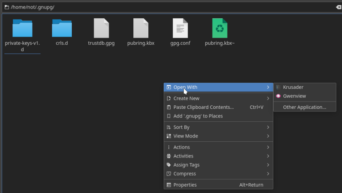Viewport: 342px width, 193px height.
Task: Select the pubring.kbx file icon
Action: tap(141, 28)
